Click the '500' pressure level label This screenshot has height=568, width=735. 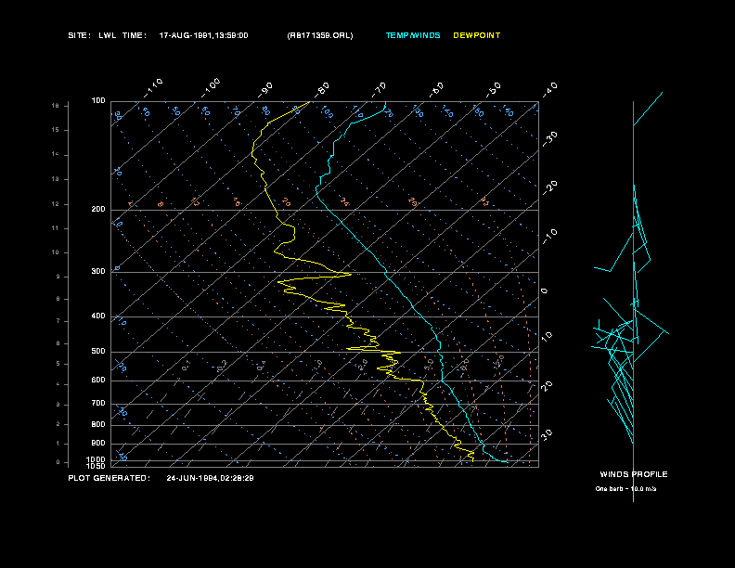(x=98, y=352)
